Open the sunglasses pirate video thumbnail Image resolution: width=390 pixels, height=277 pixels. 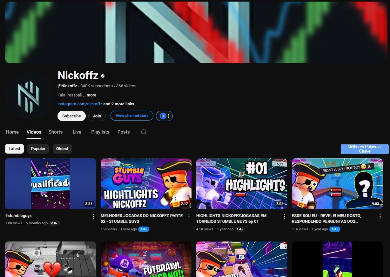242,259
